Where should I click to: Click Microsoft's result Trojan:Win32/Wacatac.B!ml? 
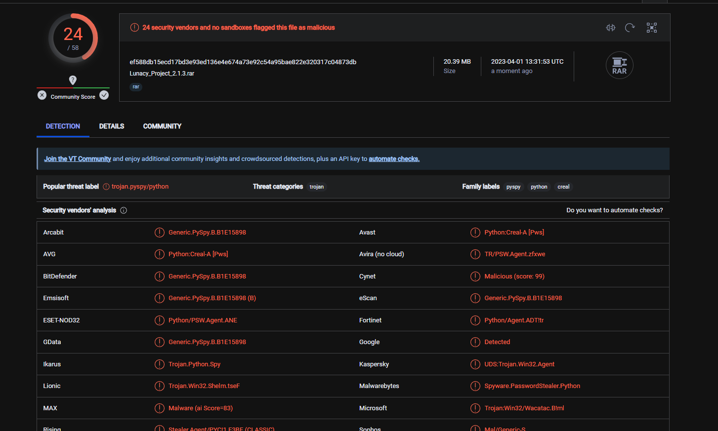point(524,408)
